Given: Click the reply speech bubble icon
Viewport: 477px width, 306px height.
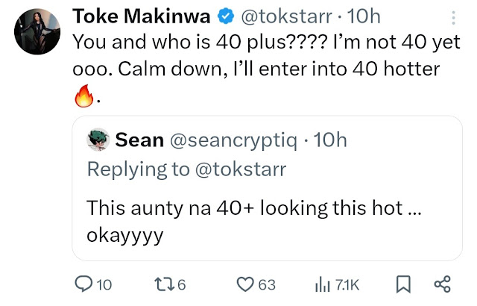Looking at the screenshot, I should point(86,284).
